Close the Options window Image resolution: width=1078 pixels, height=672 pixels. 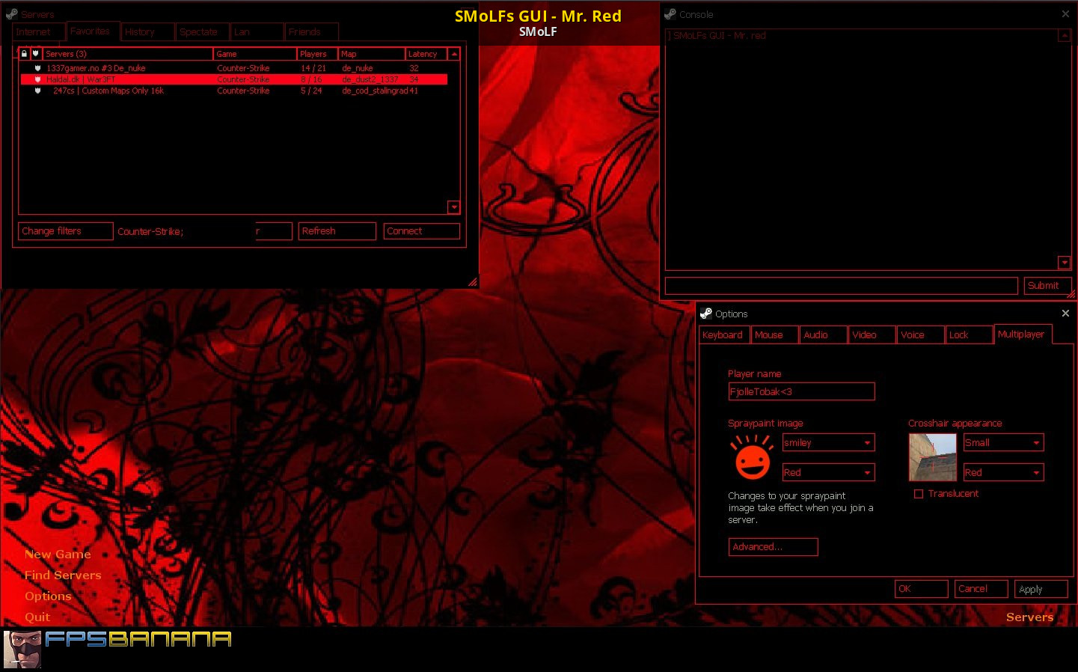(1065, 313)
